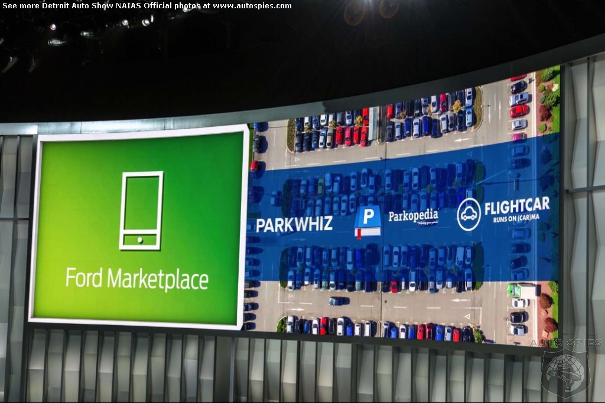Click the www.autospies.com caption at top
The width and height of the screenshot is (605, 403).
tap(252, 6)
